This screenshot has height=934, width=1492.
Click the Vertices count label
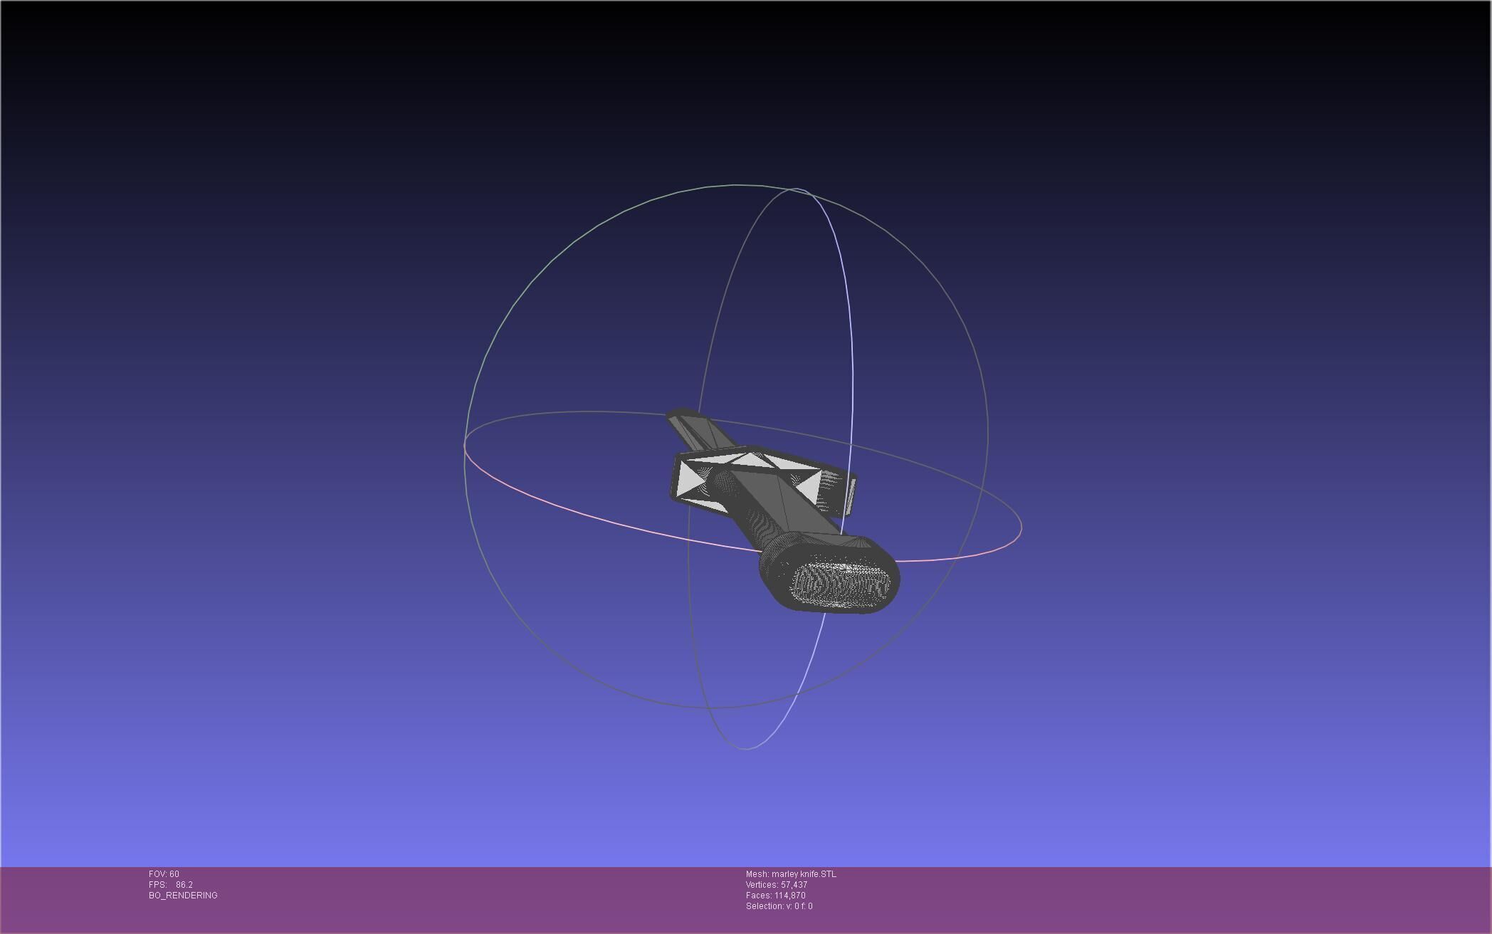coord(776,885)
